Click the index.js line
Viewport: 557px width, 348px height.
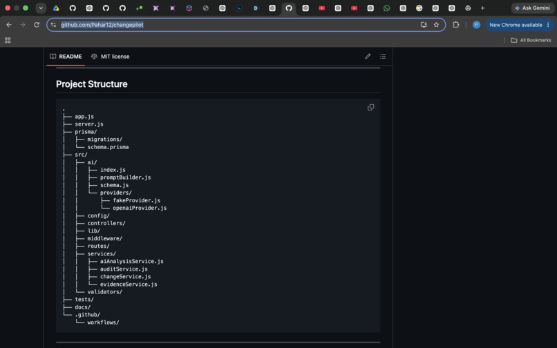113,170
